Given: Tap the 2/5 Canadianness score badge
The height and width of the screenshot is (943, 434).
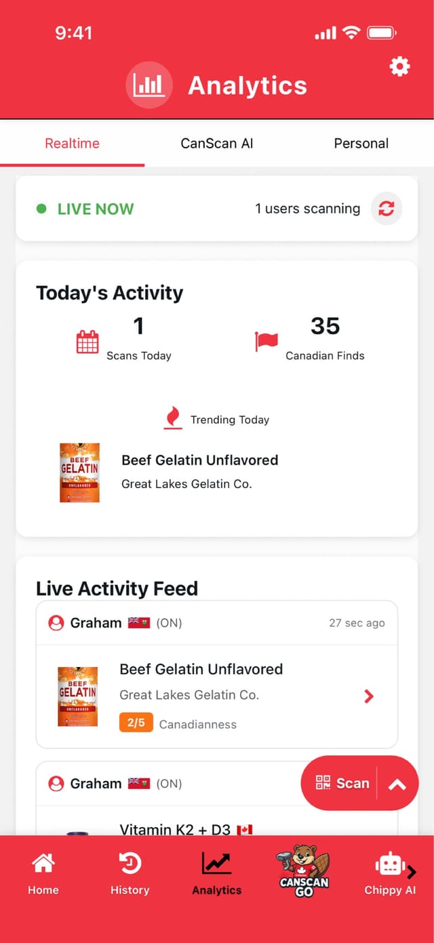Looking at the screenshot, I should [136, 723].
